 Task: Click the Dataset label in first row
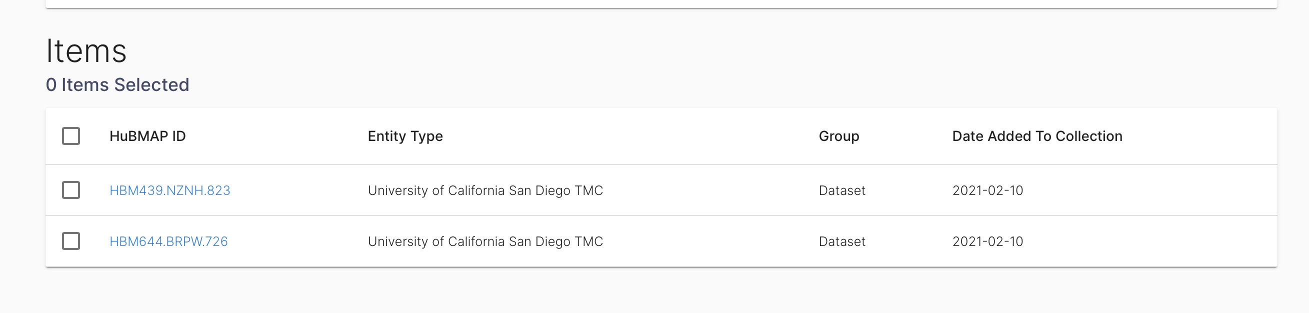coord(842,190)
